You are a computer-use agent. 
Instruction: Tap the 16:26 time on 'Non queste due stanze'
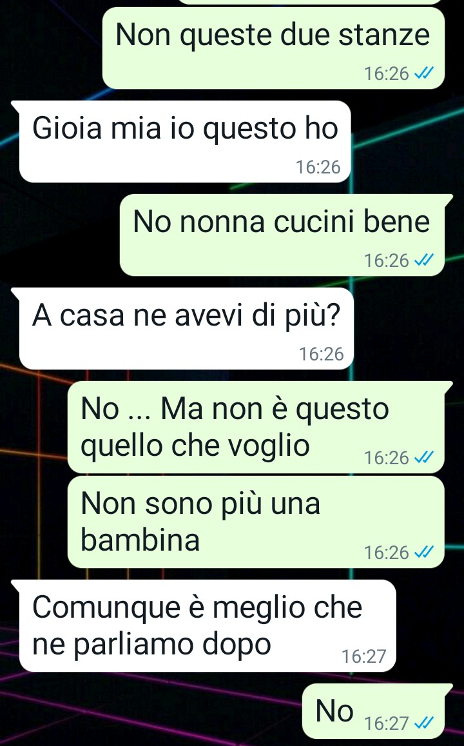(386, 74)
